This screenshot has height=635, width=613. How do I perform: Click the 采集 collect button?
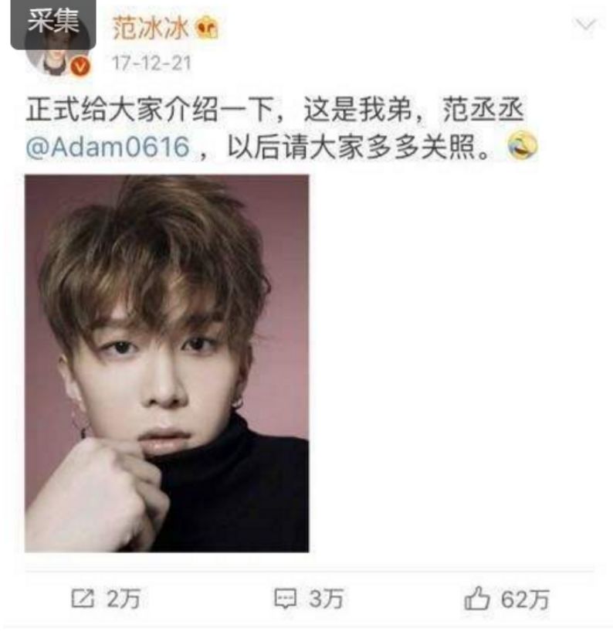(53, 22)
